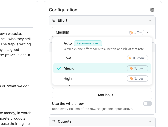Click the Recommended tag beside Auto
This screenshot has width=168, height=127.
88,43
